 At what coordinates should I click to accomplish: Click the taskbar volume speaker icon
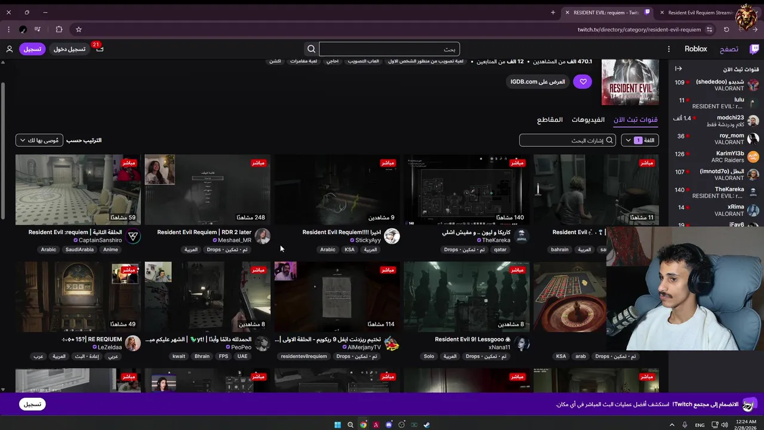click(x=725, y=425)
